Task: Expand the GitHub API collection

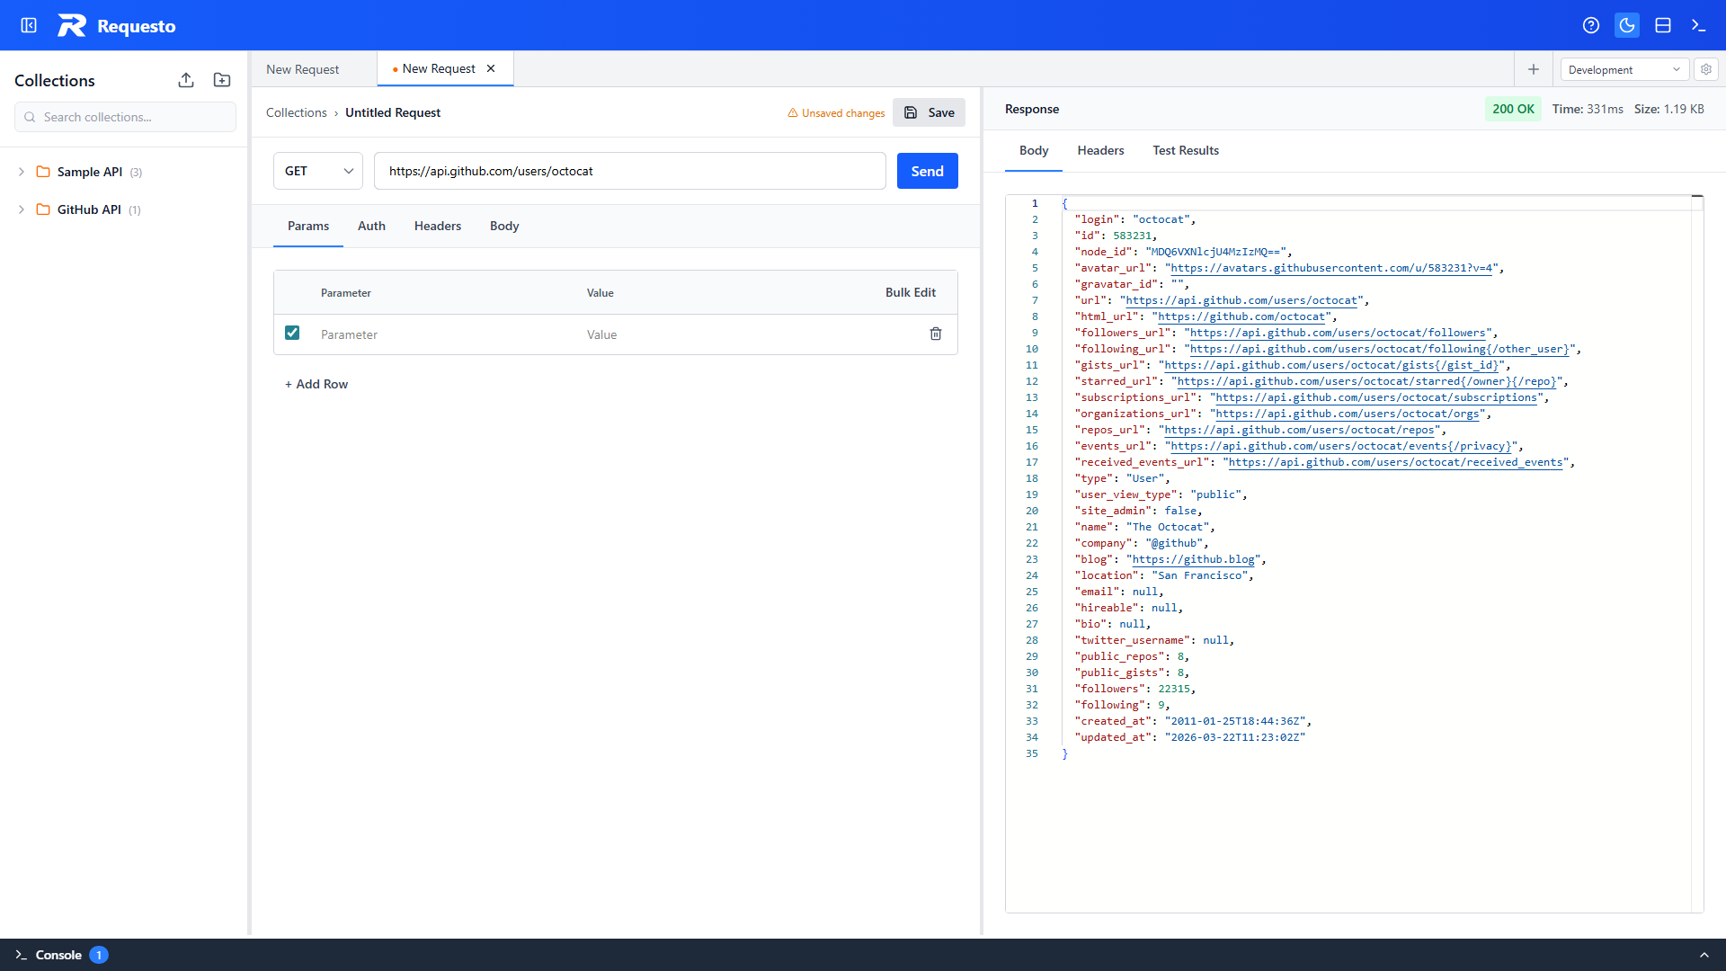Action: click(x=22, y=209)
